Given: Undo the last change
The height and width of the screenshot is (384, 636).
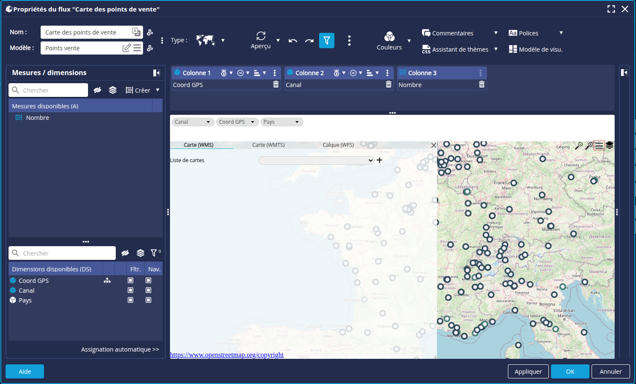Looking at the screenshot, I should coord(293,41).
